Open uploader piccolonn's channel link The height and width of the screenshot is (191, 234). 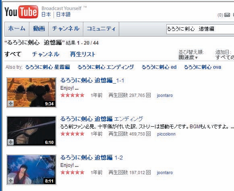click(166, 134)
